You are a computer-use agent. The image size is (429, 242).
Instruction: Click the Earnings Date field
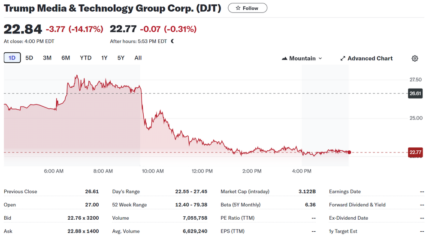(x=345, y=191)
